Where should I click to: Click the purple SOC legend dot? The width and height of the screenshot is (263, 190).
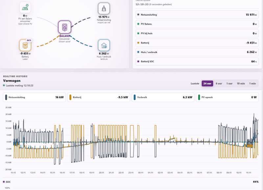4,182
